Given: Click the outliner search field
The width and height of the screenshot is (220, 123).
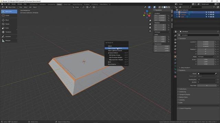Looking at the screenshot, I should [x=196, y=7].
